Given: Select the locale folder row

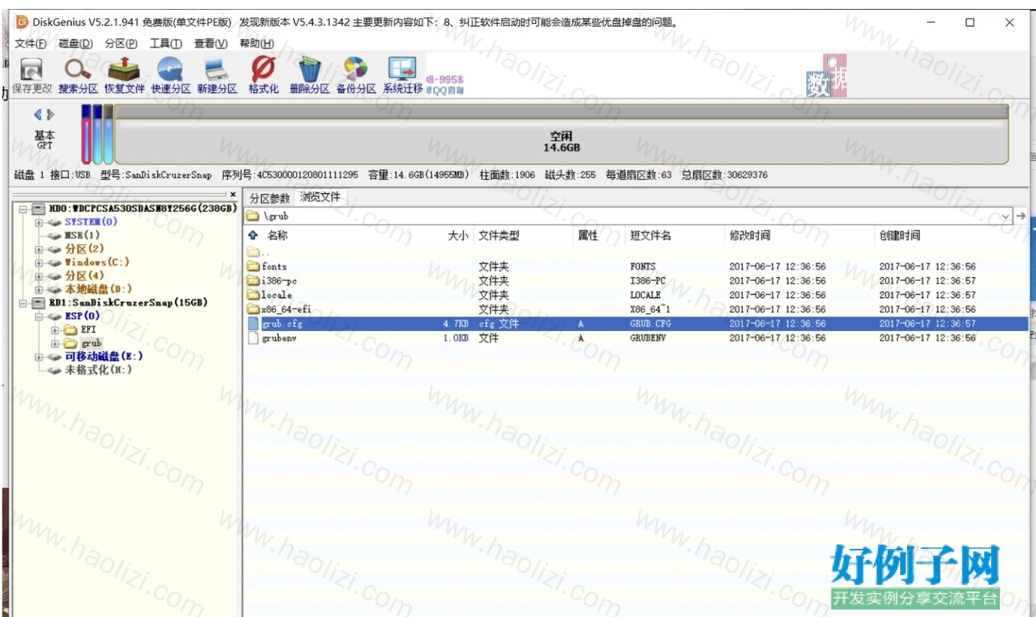Looking at the screenshot, I should pos(637,295).
